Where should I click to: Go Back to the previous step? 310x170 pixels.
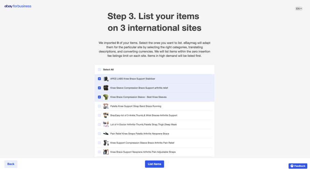pos(11,164)
